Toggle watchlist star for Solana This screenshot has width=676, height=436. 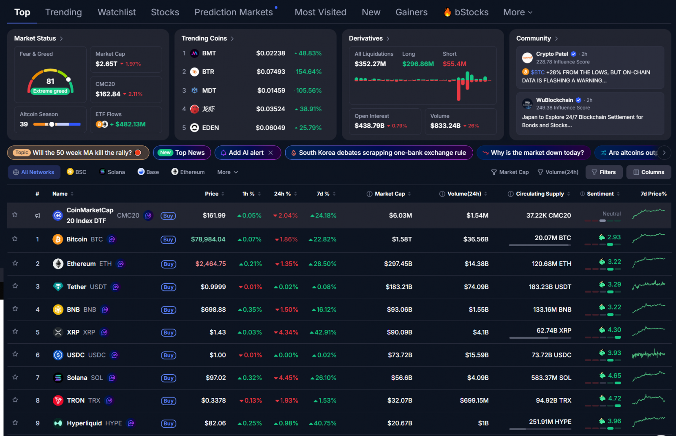tap(15, 377)
